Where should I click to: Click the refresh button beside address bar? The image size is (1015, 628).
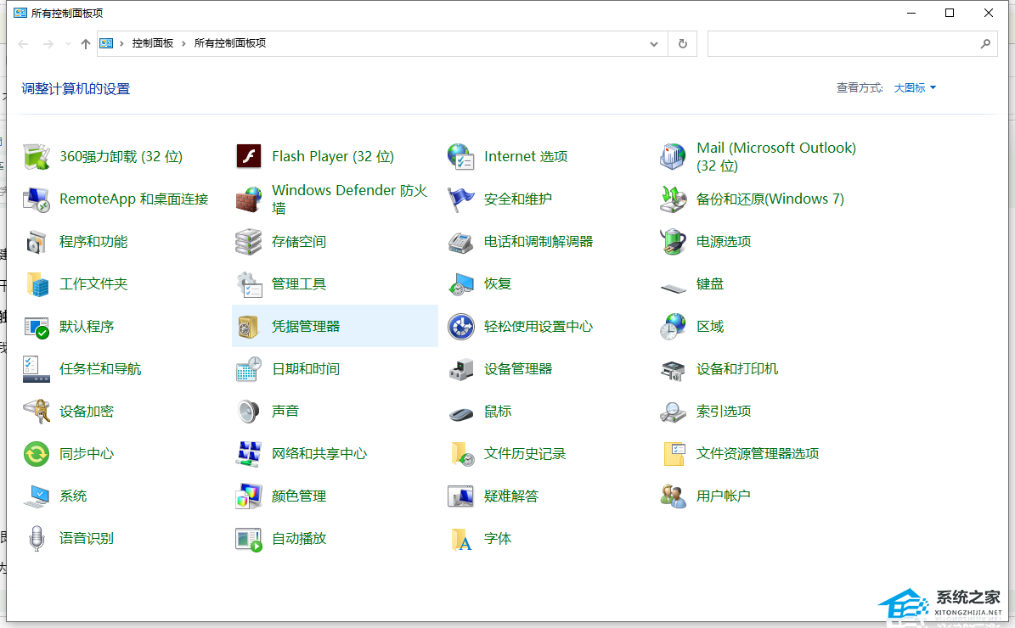tap(683, 44)
